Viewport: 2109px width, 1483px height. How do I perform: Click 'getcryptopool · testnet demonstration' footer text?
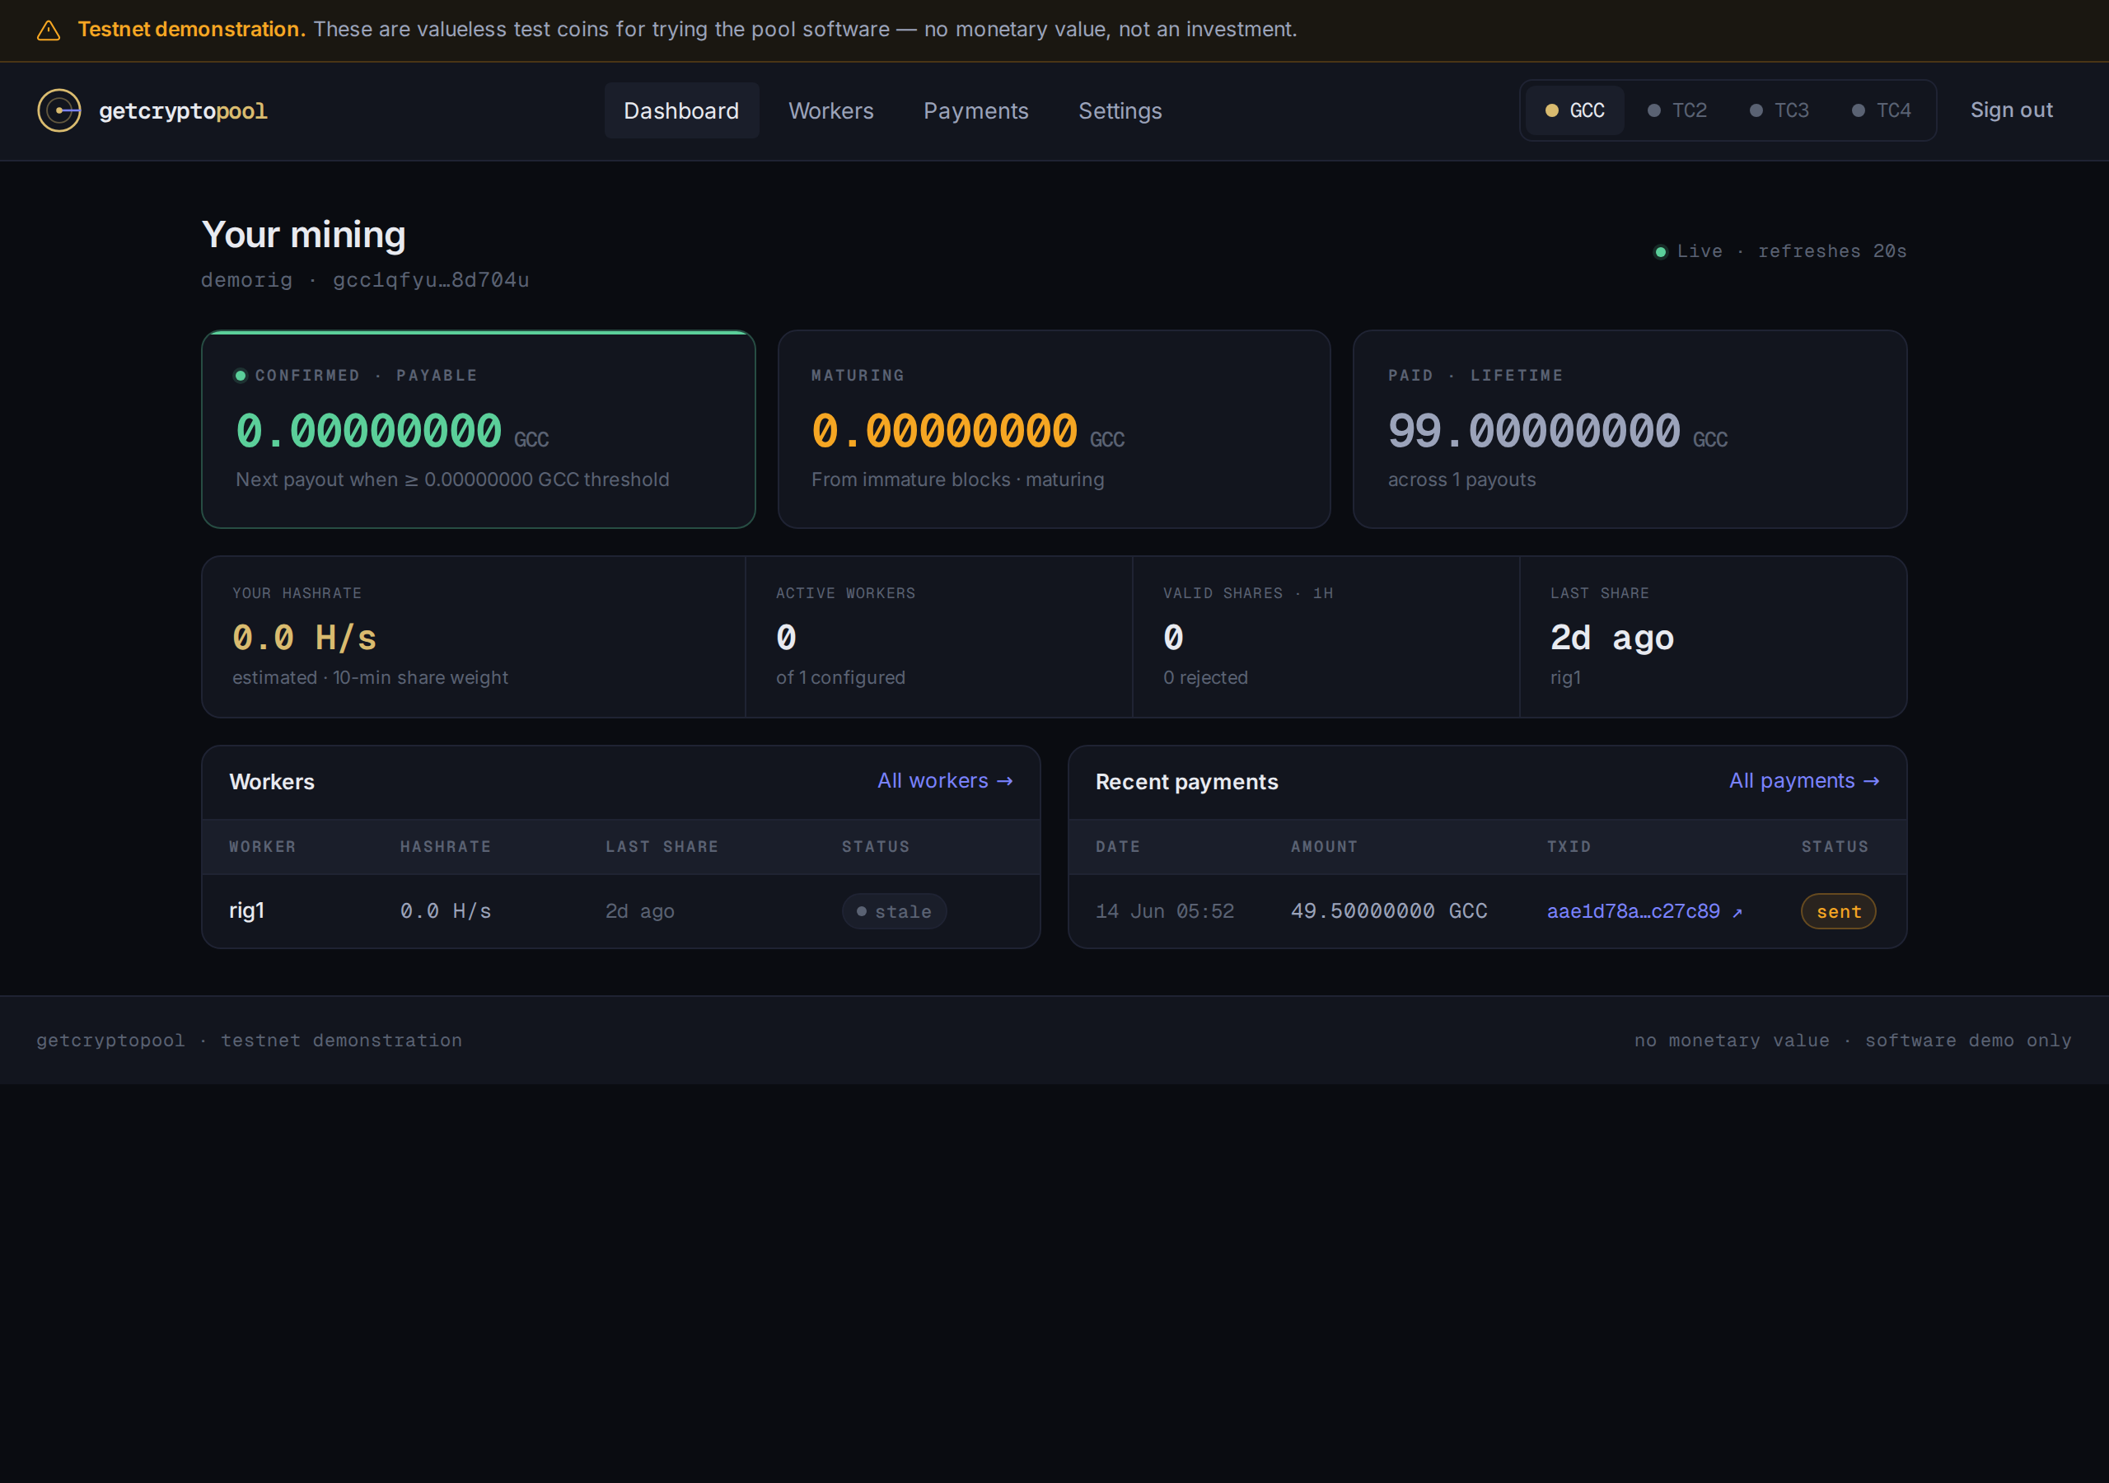click(249, 1040)
